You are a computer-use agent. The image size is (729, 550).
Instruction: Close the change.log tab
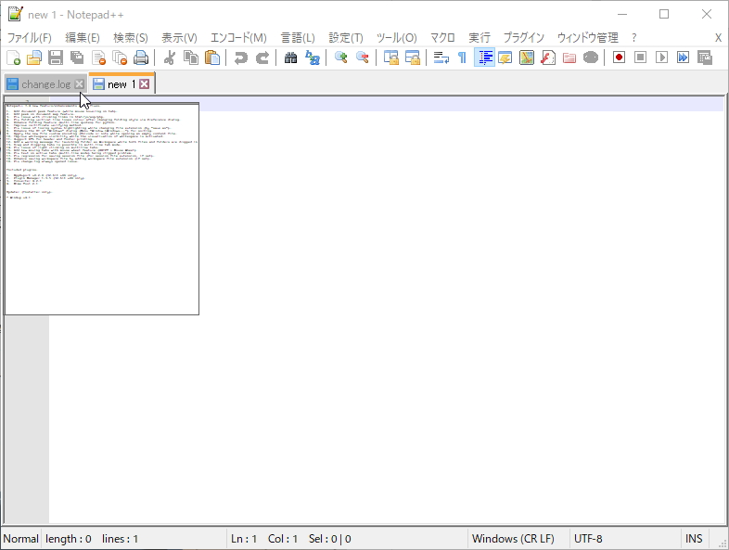pyautogui.click(x=80, y=84)
